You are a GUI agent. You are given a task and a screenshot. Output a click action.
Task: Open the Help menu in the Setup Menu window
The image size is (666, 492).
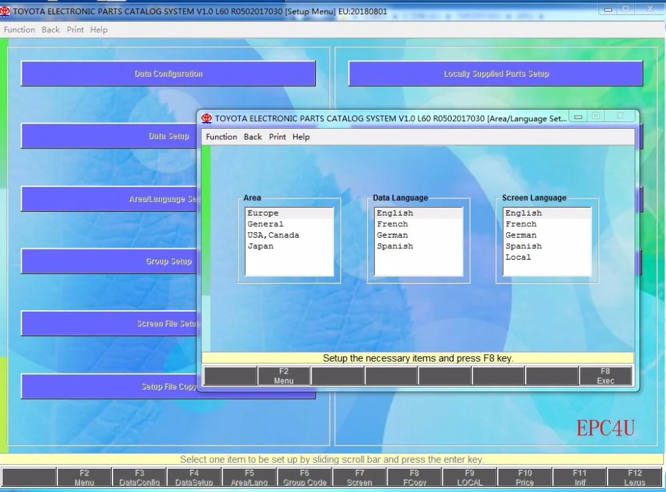pos(99,30)
